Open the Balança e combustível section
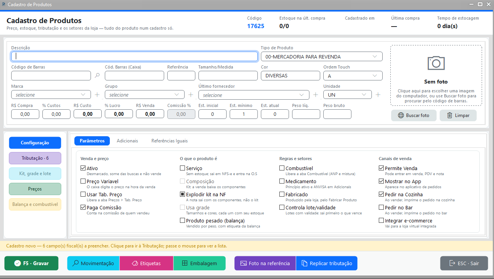The image size is (494, 279). click(x=35, y=204)
